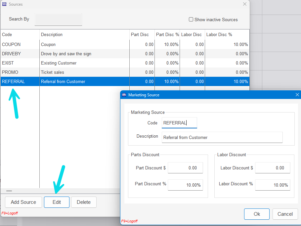Screen dimensions: 301x226
Task: Close the Sources window
Action: point(245,4)
